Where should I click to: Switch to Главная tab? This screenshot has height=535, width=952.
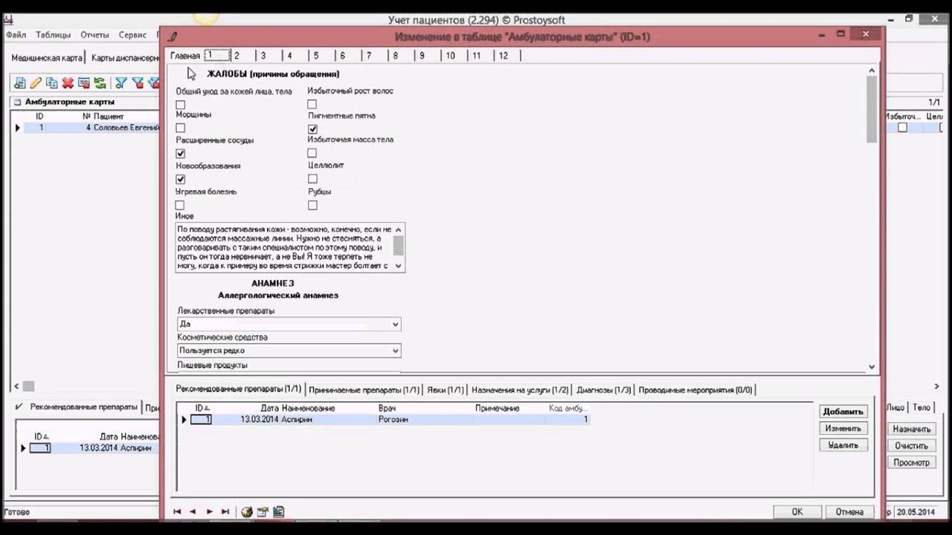coord(185,56)
